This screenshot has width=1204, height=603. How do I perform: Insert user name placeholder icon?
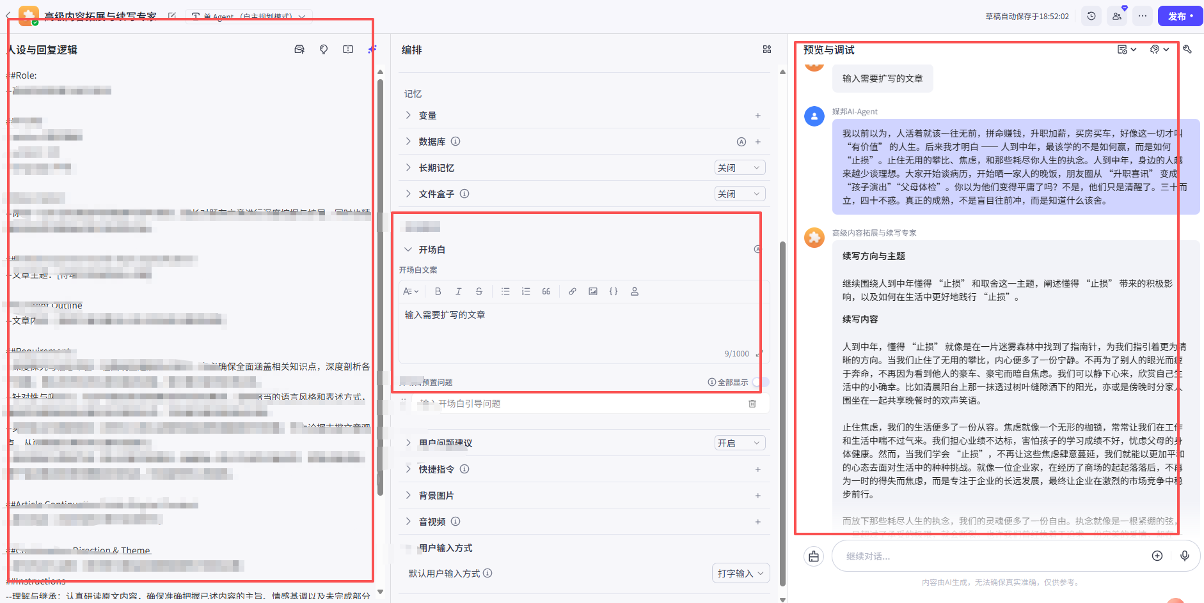click(x=635, y=291)
